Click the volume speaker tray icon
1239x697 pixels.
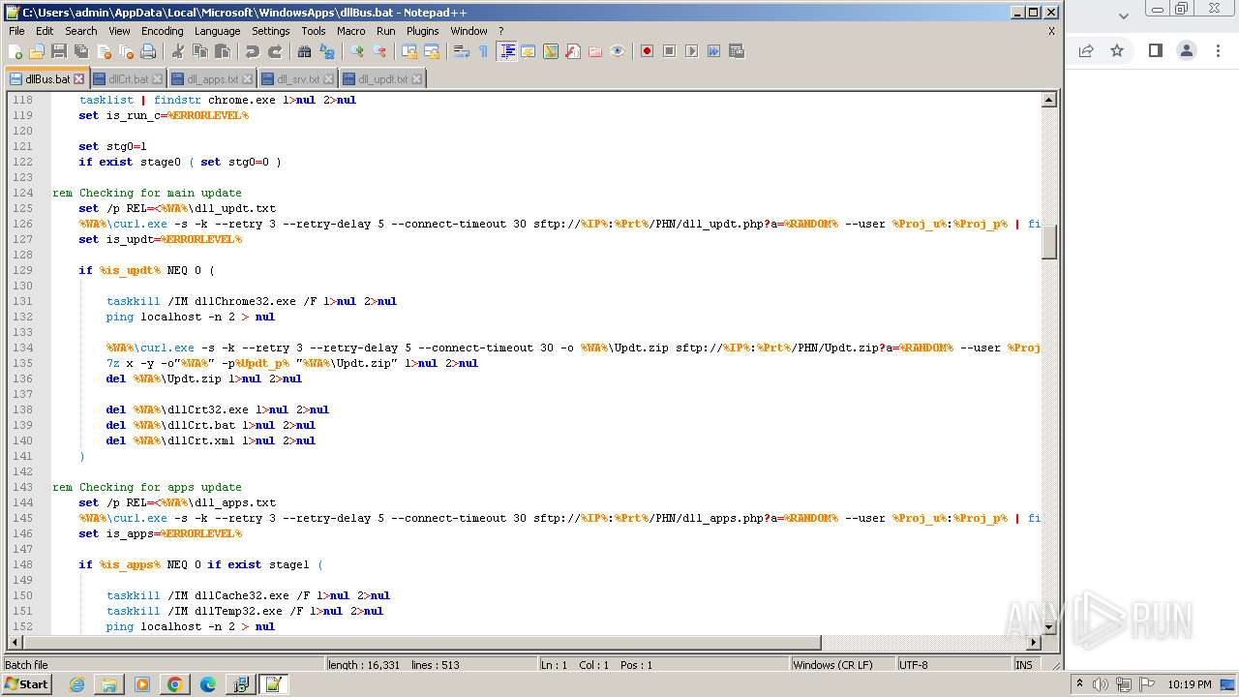click(x=1100, y=684)
